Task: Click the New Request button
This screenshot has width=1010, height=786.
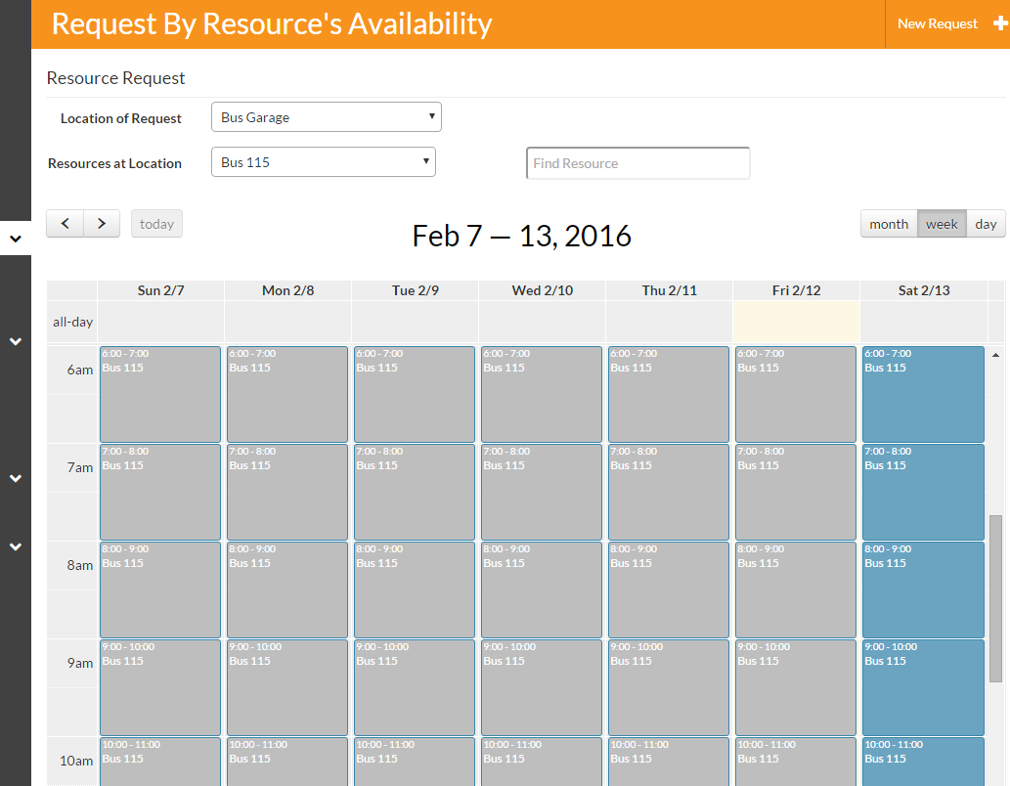Action: [x=938, y=23]
